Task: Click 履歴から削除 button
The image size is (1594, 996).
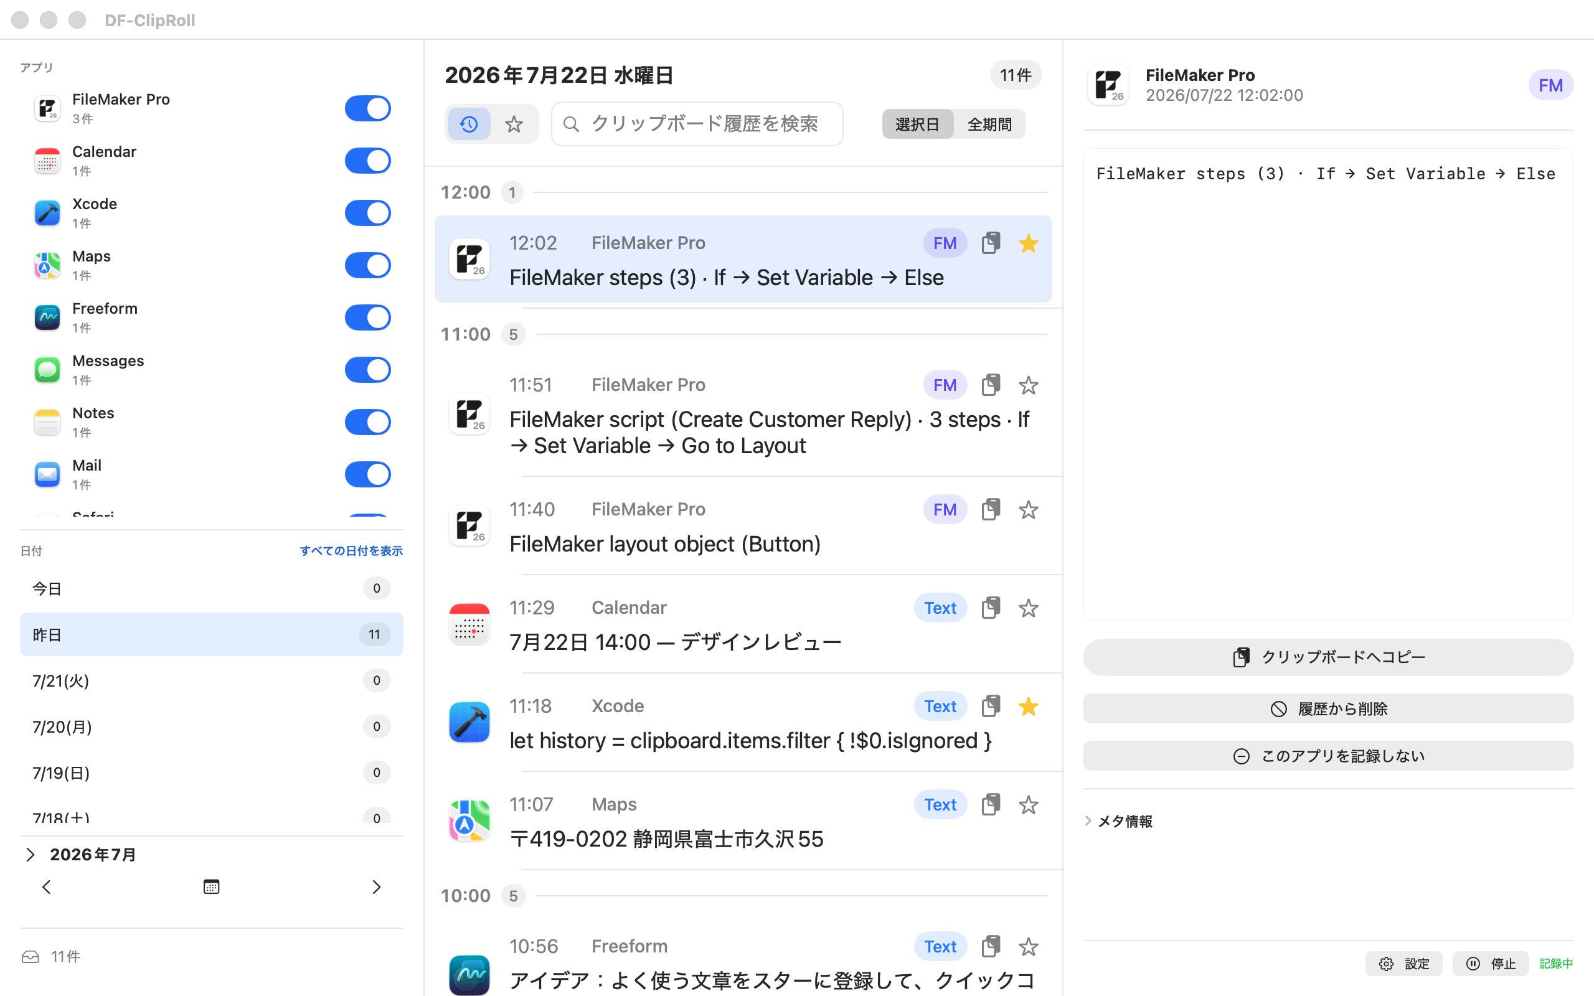Action: click(1328, 709)
